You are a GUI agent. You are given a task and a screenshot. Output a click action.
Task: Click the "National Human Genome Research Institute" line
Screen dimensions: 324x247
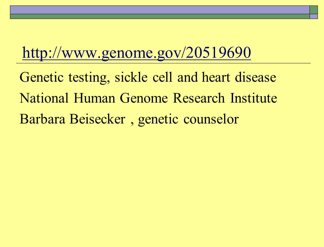pos(148,98)
